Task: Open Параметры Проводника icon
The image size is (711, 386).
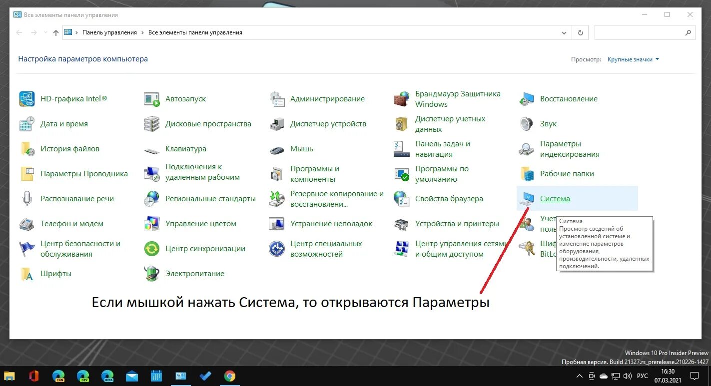Action: 27,174
